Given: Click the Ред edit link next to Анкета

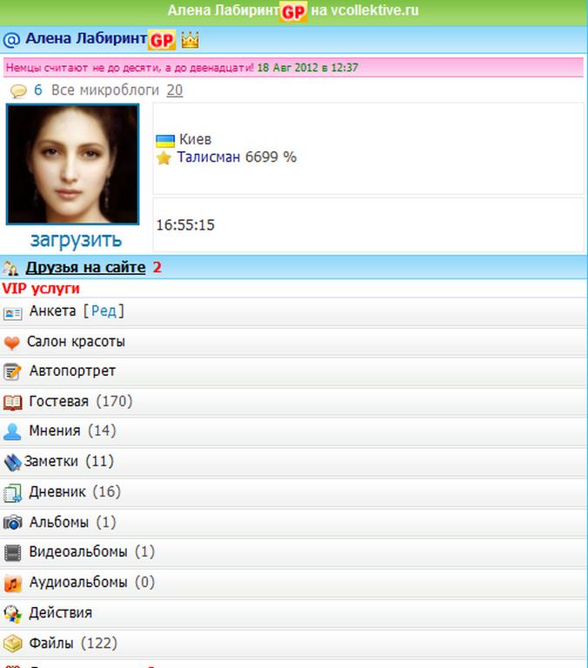Looking at the screenshot, I should pos(104,311).
